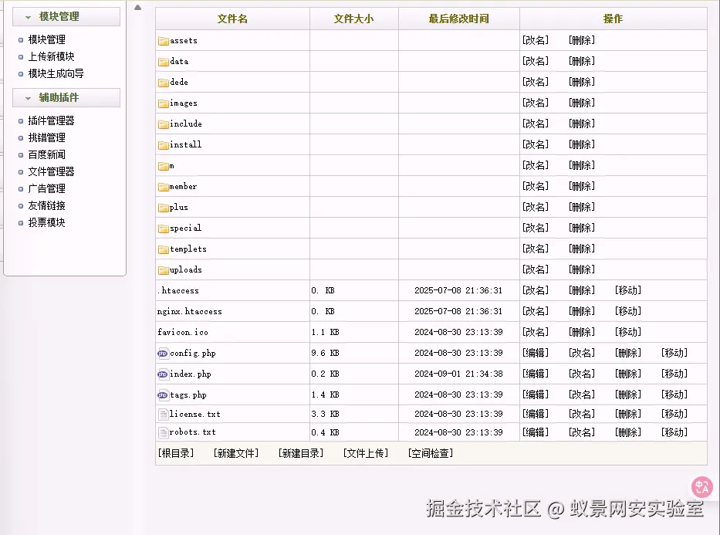Open 文件管理器 menu item
The width and height of the screenshot is (720, 535).
point(52,171)
